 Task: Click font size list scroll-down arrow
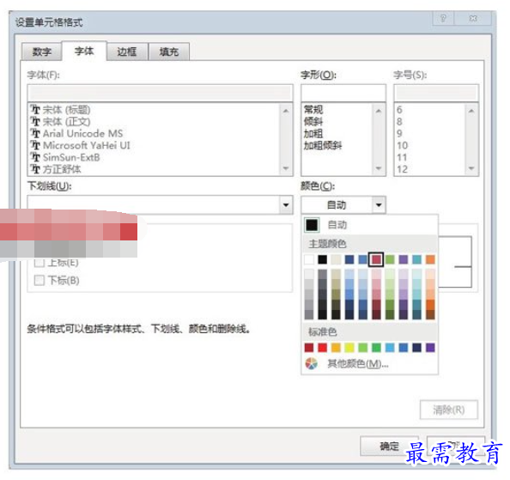(x=471, y=168)
